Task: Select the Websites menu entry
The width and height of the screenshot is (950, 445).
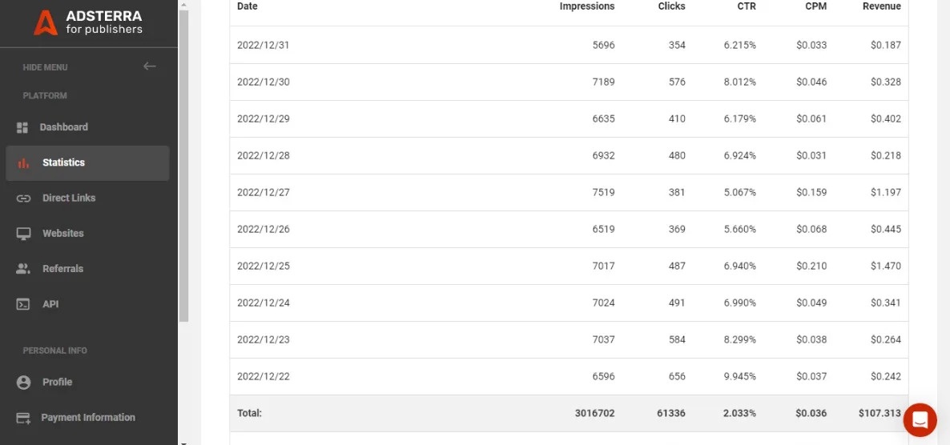Action: click(62, 233)
